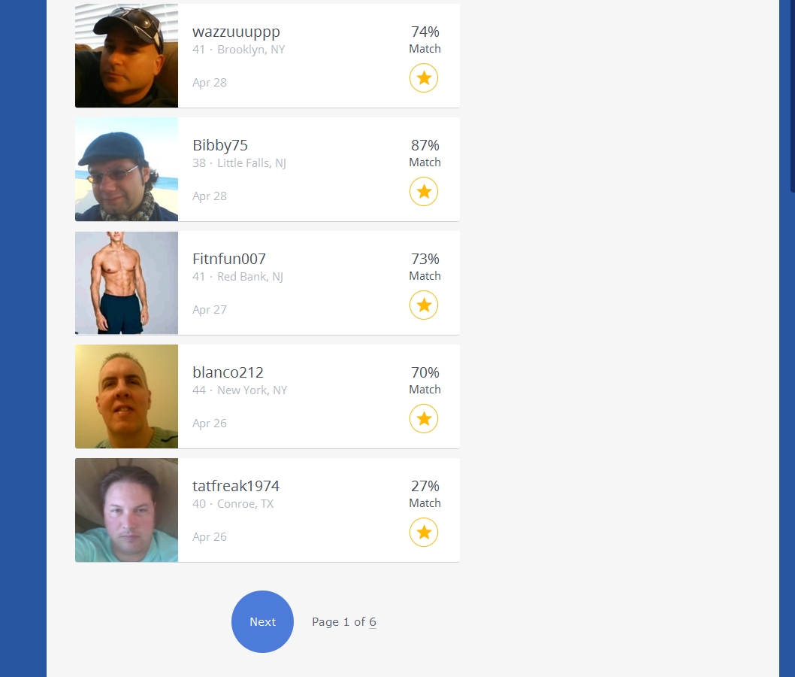Open wazzuuuppp profile photo
Viewport: 795px width, 677px height.
(x=126, y=56)
